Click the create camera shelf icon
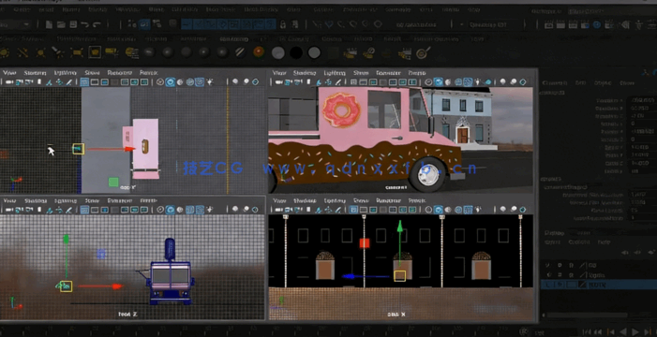Screen dimensions: 657x337 point(112,52)
